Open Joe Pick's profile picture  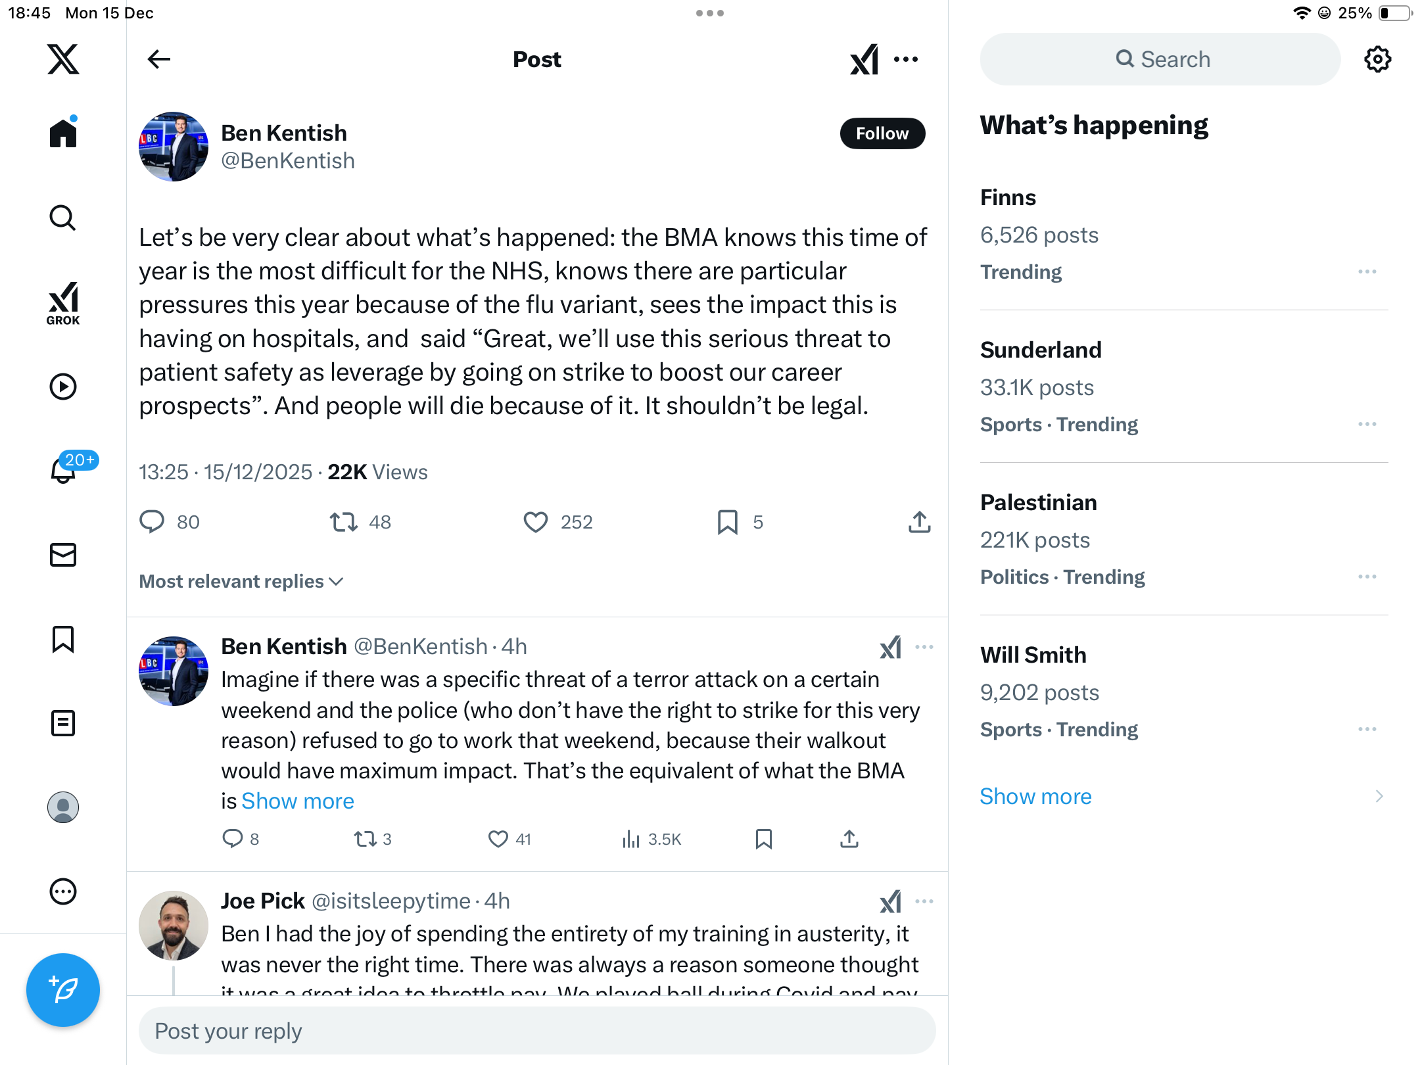pos(174,926)
